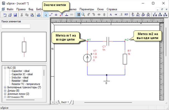169x110 pixels.
Task: Select 'Resistor - ideal' item
Action: (x=20, y=81)
